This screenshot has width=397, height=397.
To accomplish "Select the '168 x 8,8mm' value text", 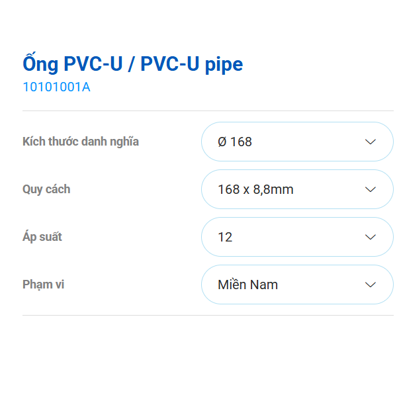I will pyautogui.click(x=255, y=189).
